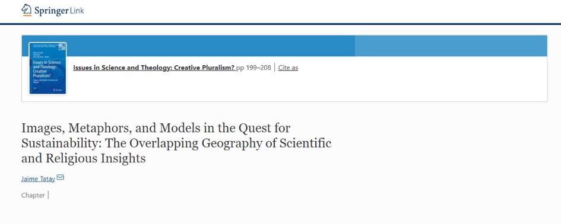The height and width of the screenshot is (224, 561).
Task: Click the chapter heading 'Images, Metaphors, and Models'
Action: pyautogui.click(x=156, y=128)
